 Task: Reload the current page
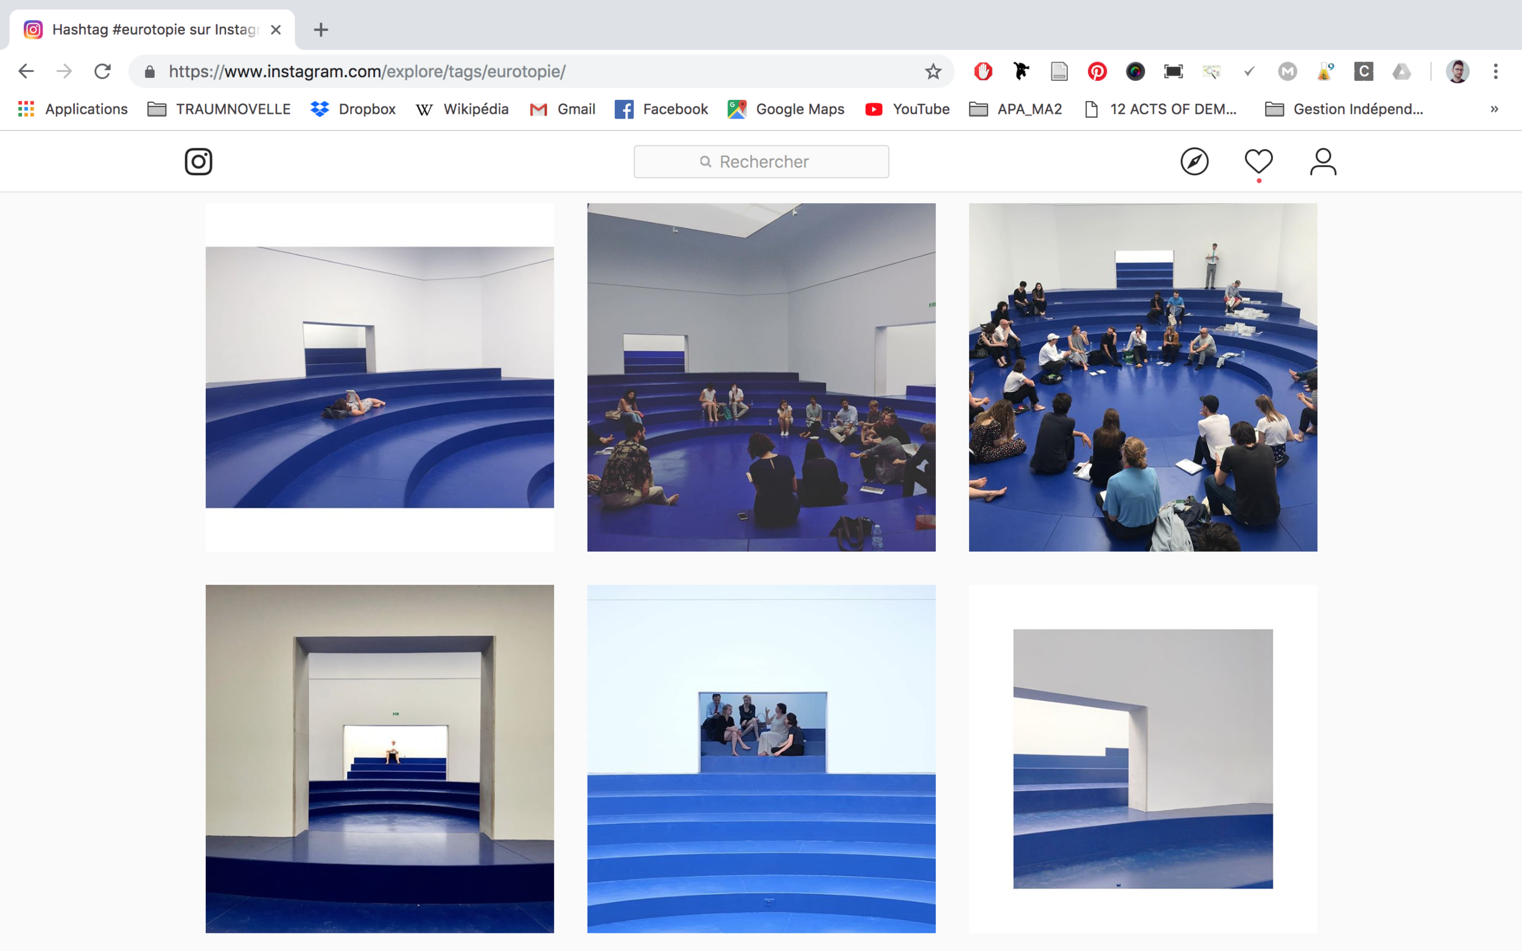coord(102,72)
